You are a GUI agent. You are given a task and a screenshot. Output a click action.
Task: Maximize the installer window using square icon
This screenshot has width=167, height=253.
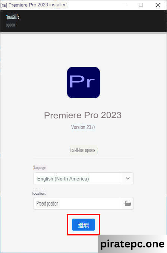[141, 5]
